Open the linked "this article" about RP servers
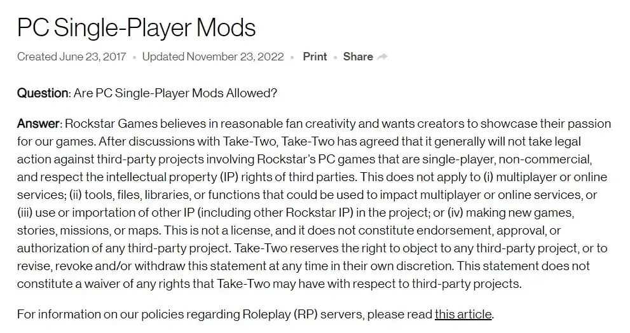 463,314
